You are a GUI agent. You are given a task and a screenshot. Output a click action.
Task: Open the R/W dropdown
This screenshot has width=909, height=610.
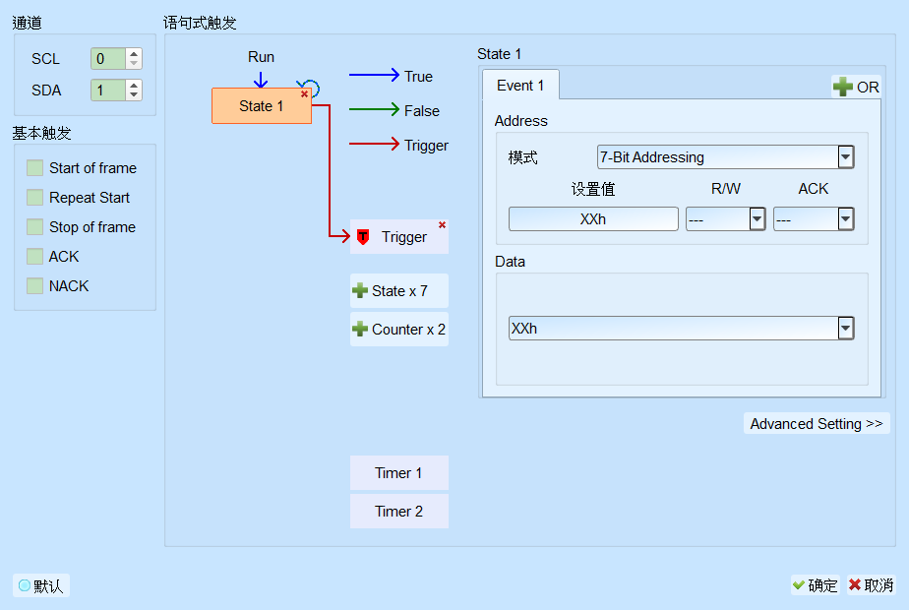(757, 219)
